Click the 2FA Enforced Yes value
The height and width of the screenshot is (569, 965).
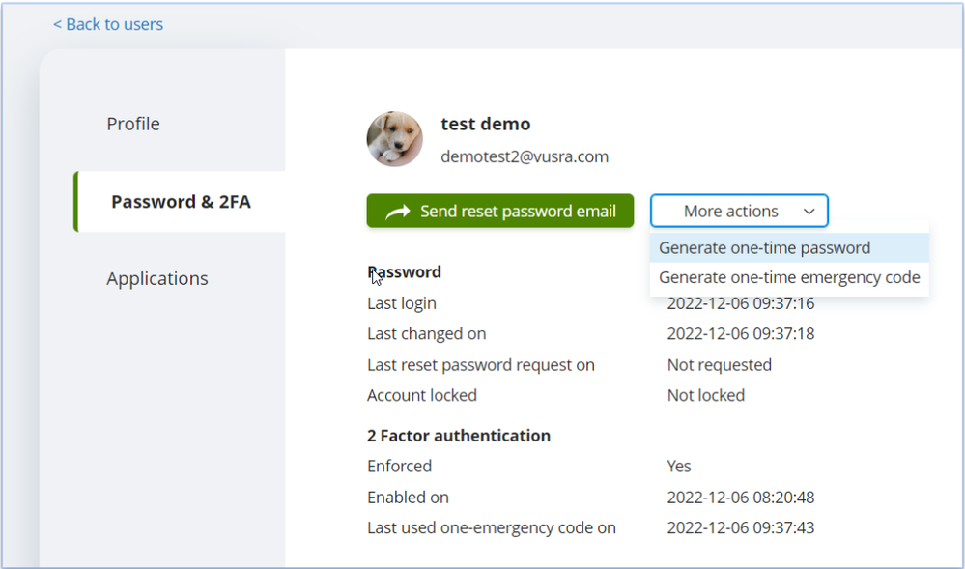[679, 467]
